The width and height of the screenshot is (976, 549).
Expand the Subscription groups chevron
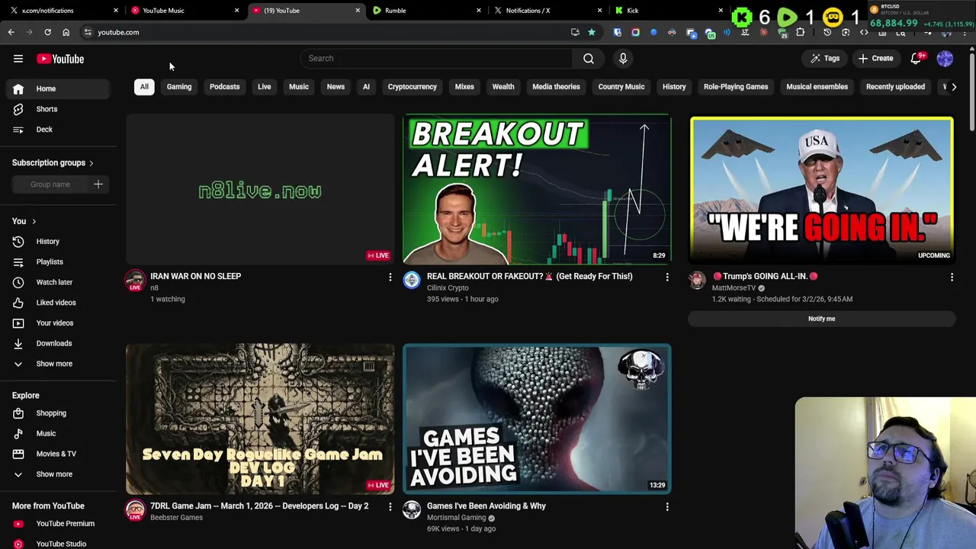[x=91, y=163]
